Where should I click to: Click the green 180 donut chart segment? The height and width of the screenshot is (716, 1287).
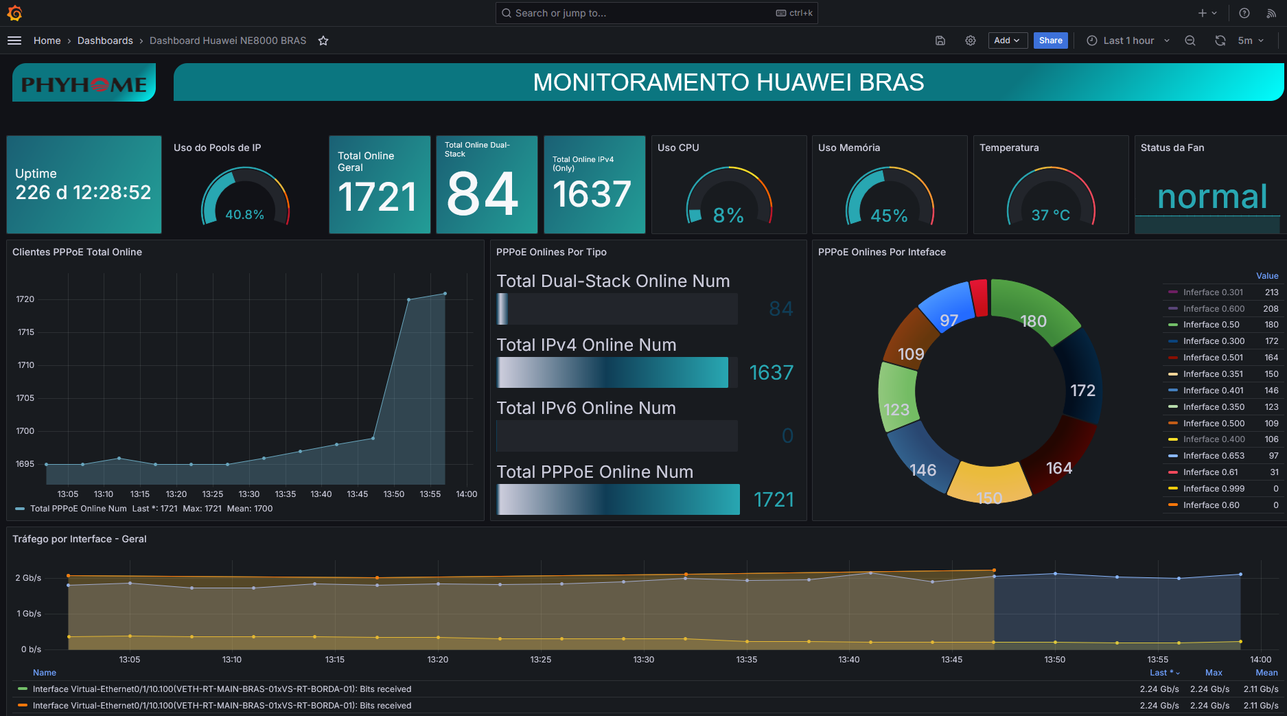pos(1033,312)
